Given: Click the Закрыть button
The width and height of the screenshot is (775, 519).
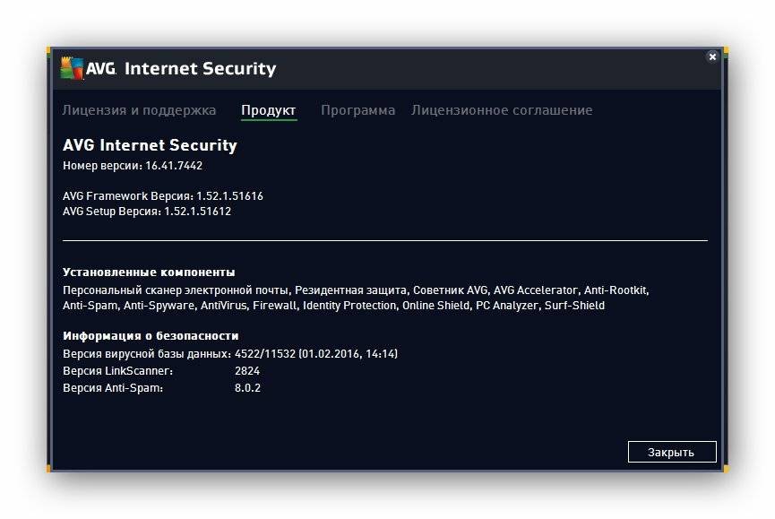Looking at the screenshot, I should 672,452.
